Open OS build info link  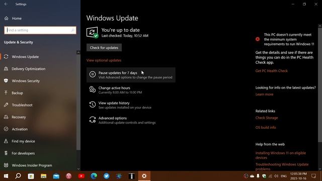point(266,127)
